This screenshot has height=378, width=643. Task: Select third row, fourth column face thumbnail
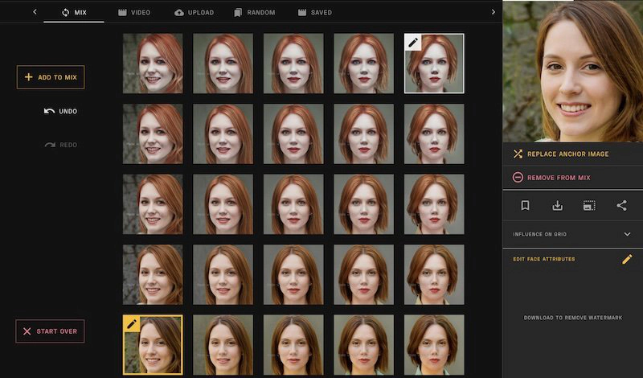[x=364, y=204]
